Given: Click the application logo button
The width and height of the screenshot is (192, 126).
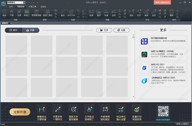Looking at the screenshot, I should point(3,4).
